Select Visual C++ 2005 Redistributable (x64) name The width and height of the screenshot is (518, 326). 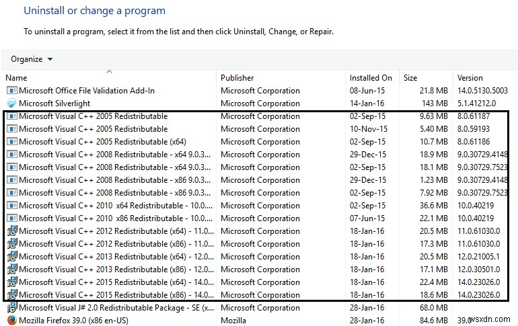tap(102, 142)
